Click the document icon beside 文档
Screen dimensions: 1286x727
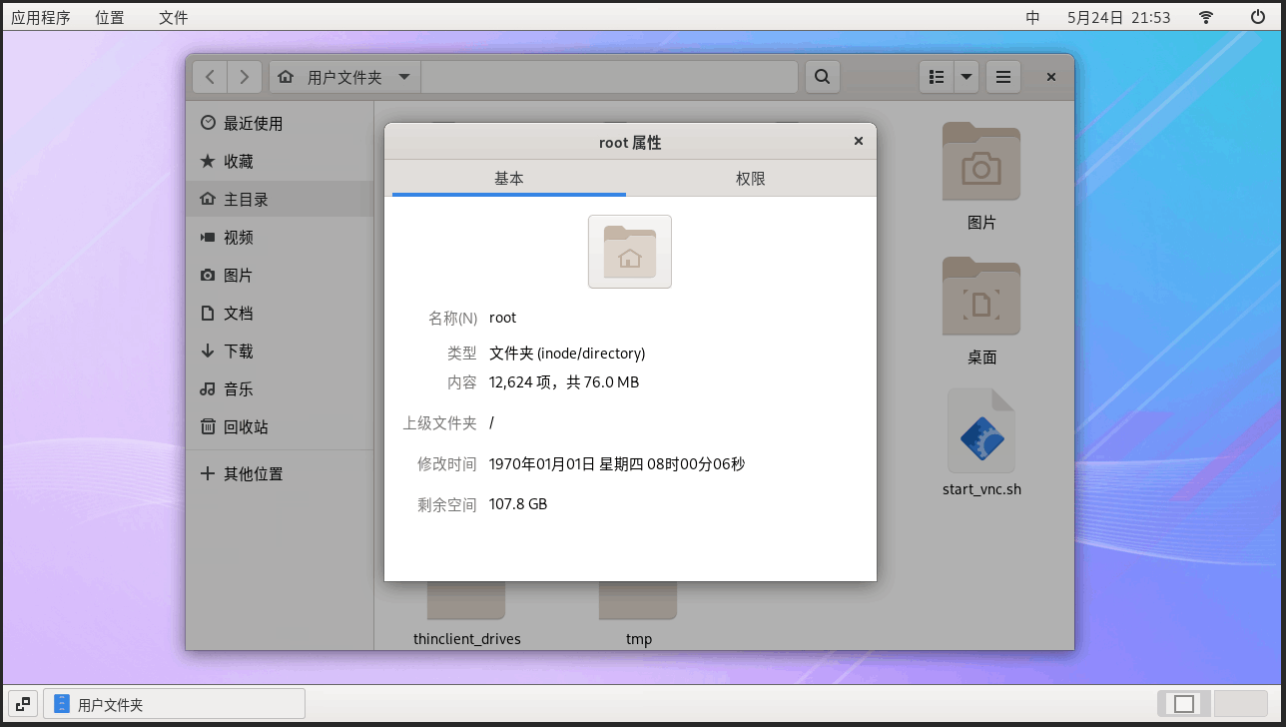point(208,313)
